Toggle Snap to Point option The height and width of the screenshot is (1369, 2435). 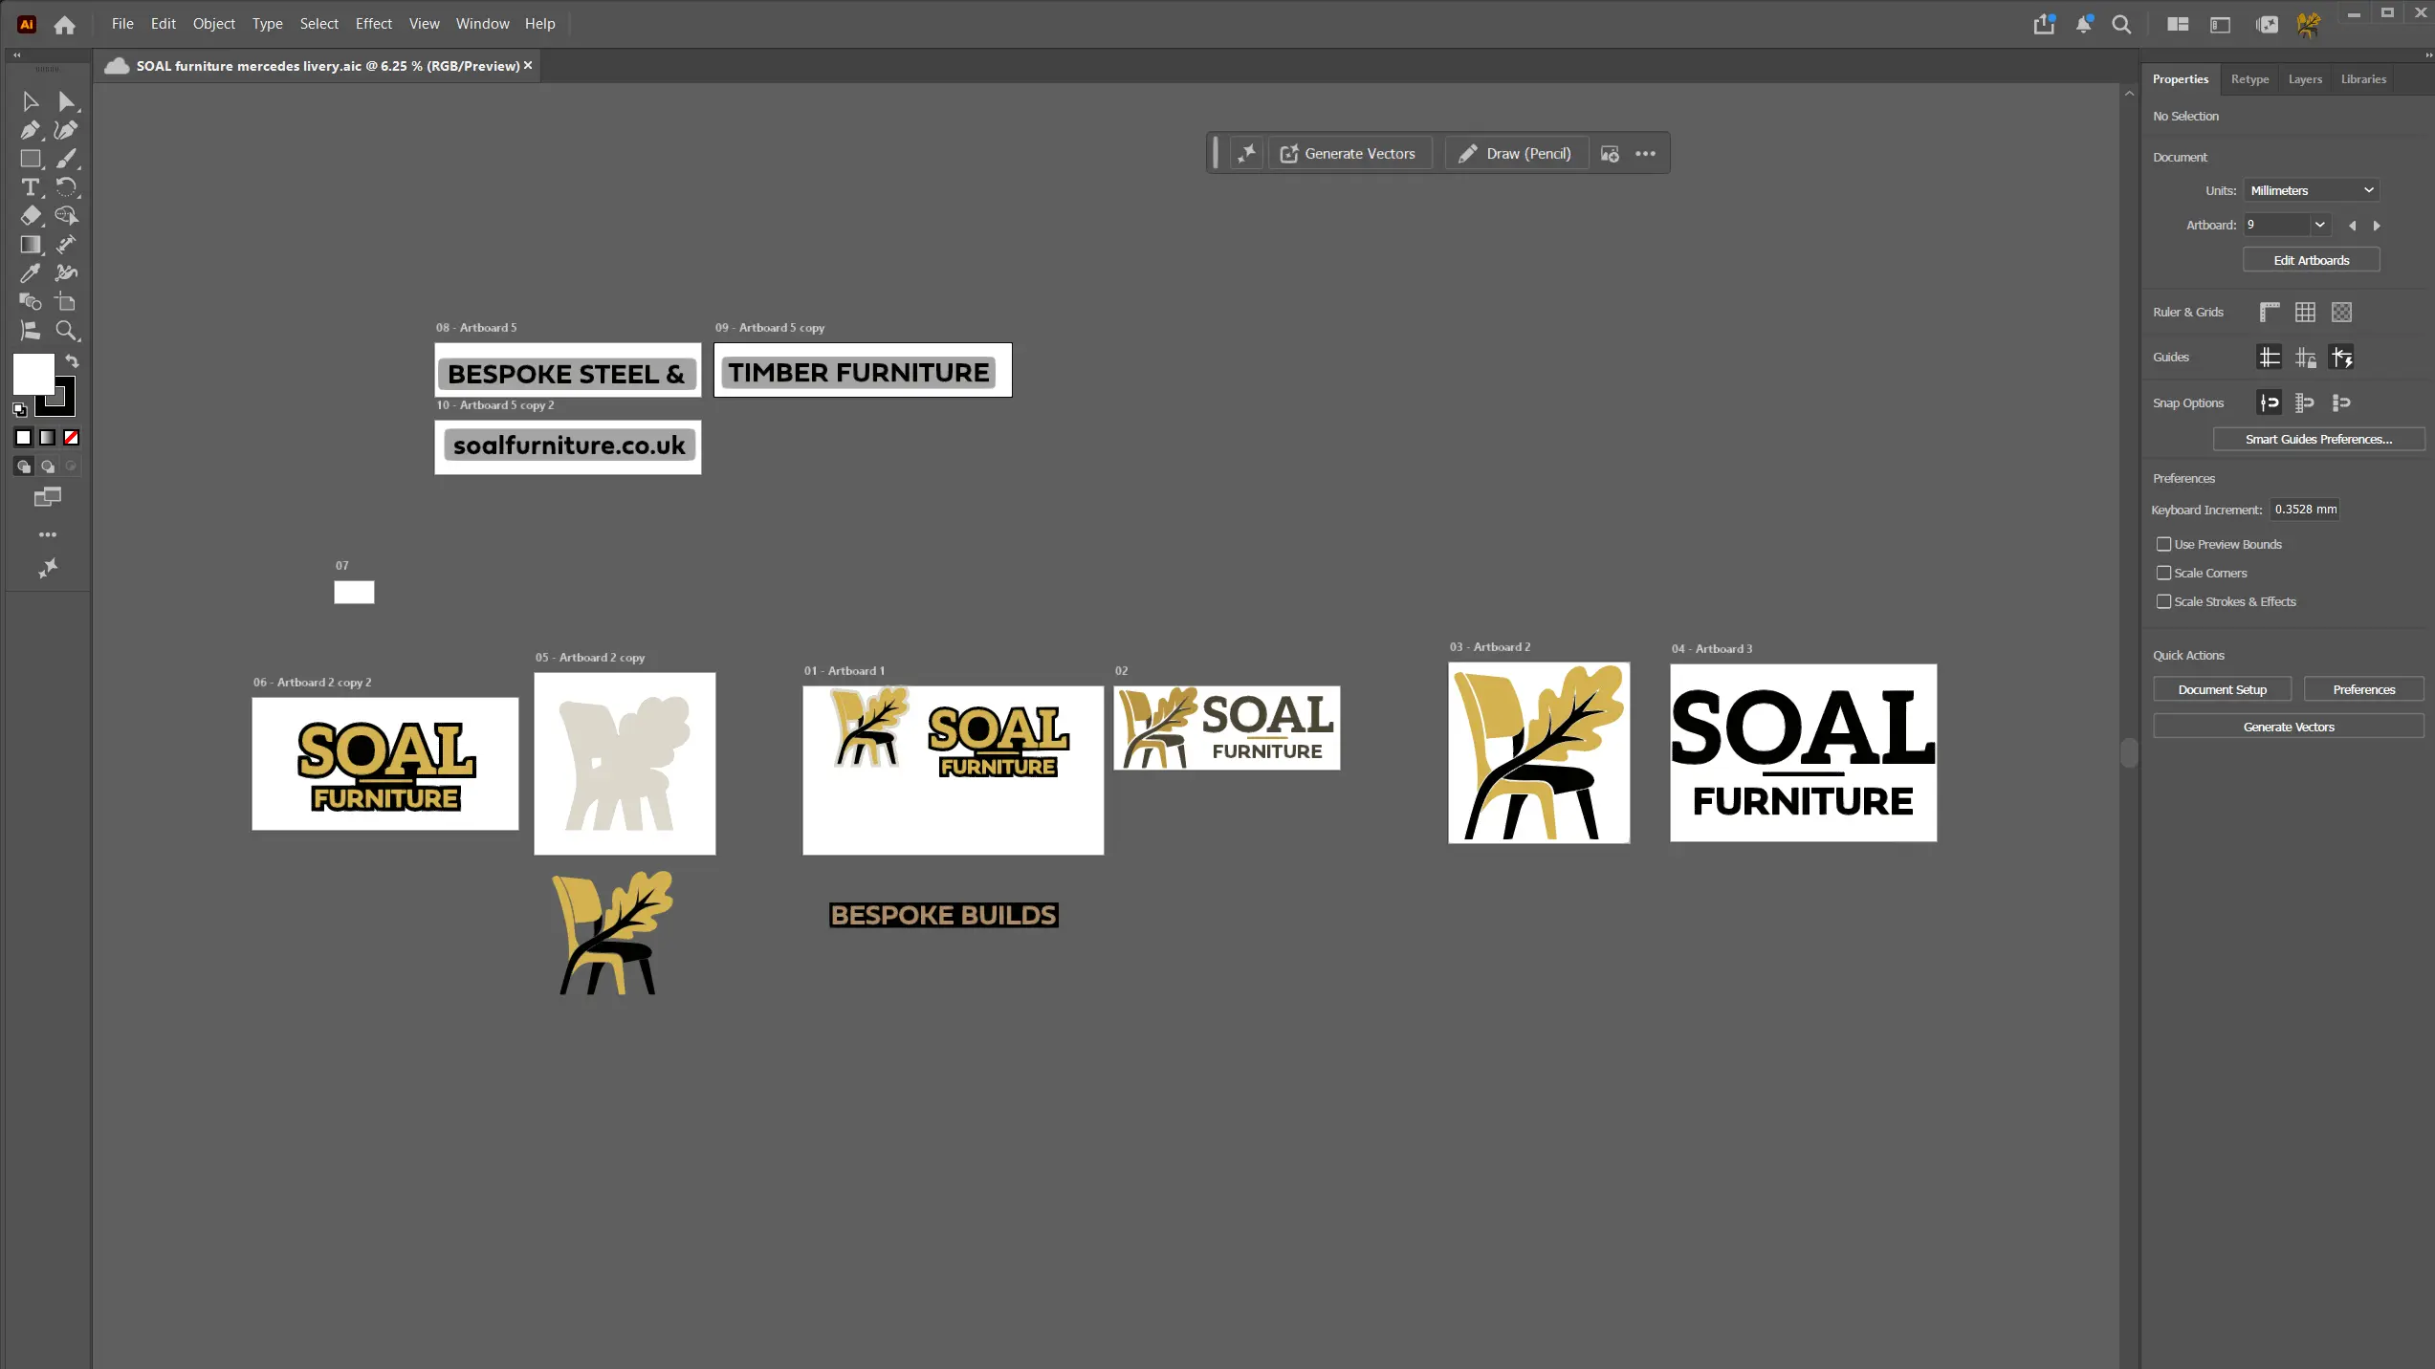(x=2269, y=402)
